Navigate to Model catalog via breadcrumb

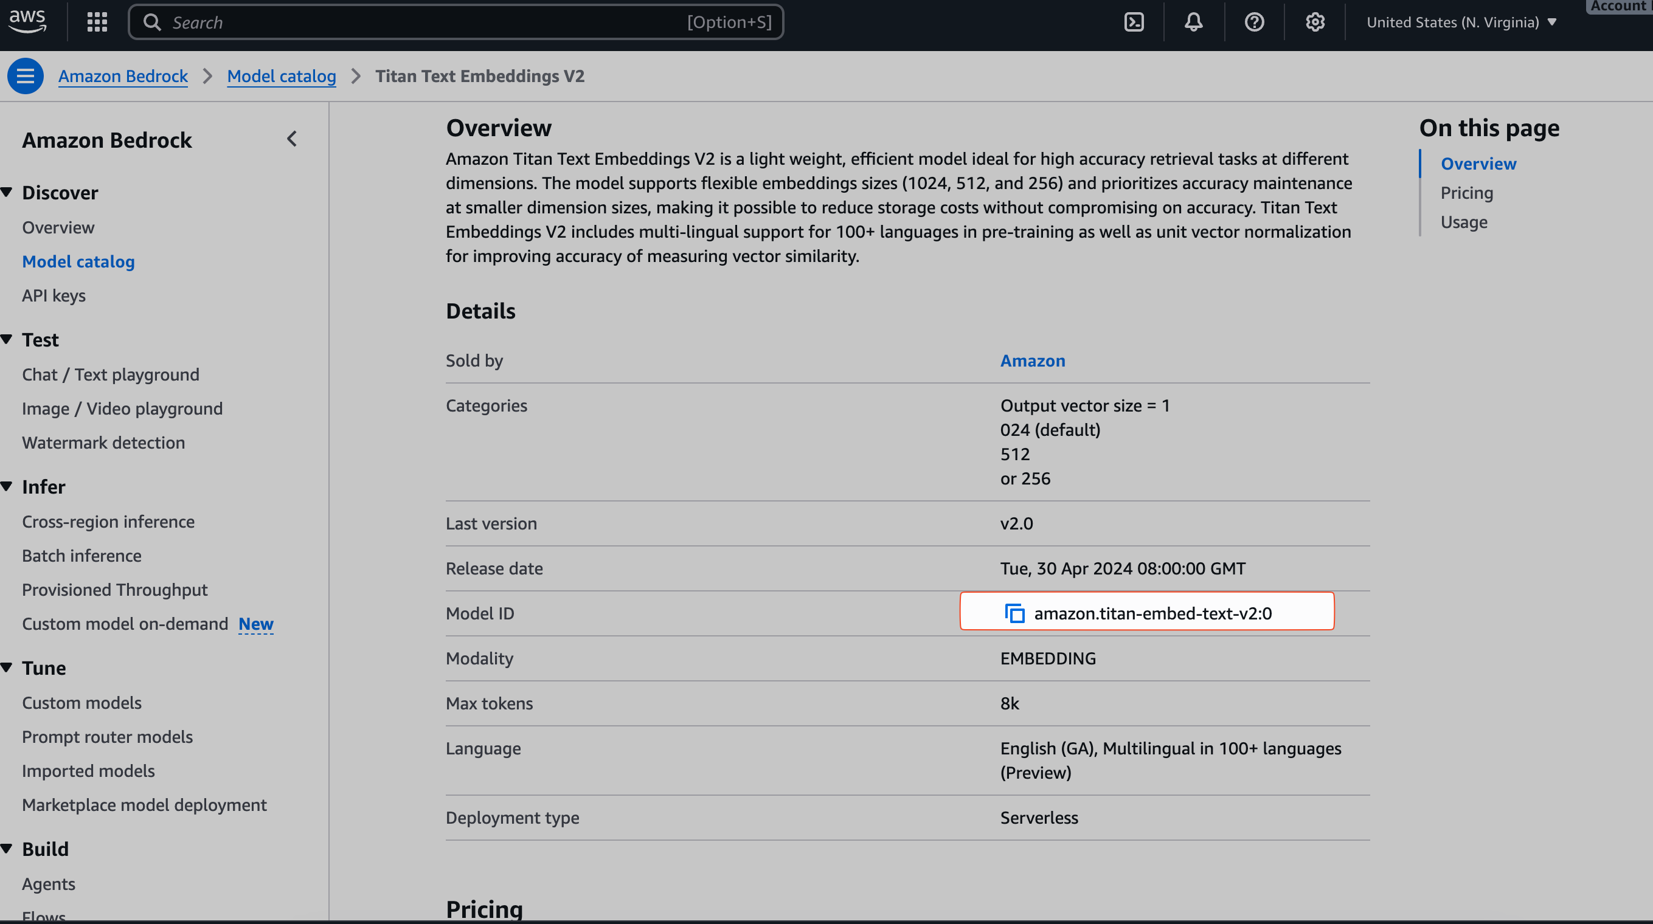tap(281, 75)
